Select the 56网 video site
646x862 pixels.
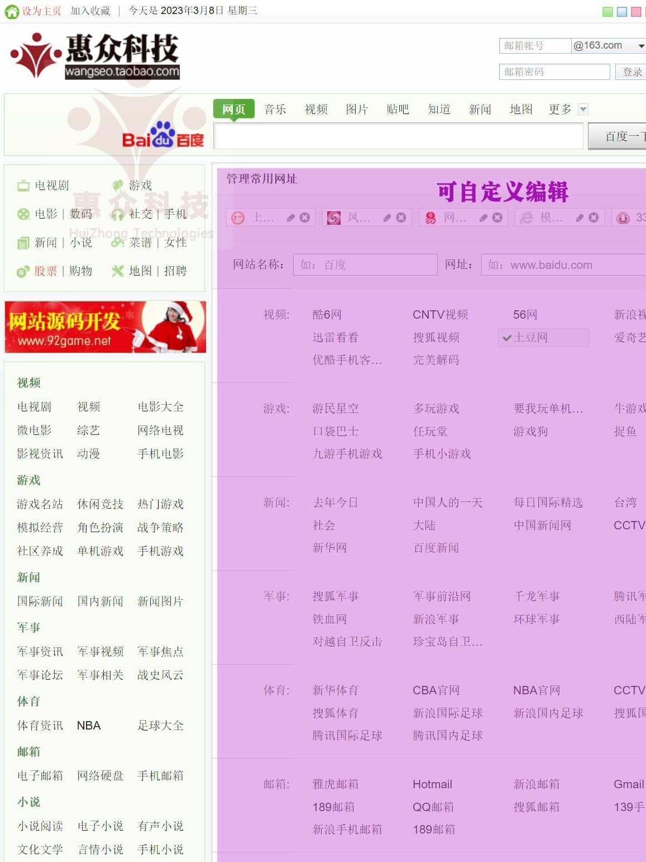click(x=525, y=315)
